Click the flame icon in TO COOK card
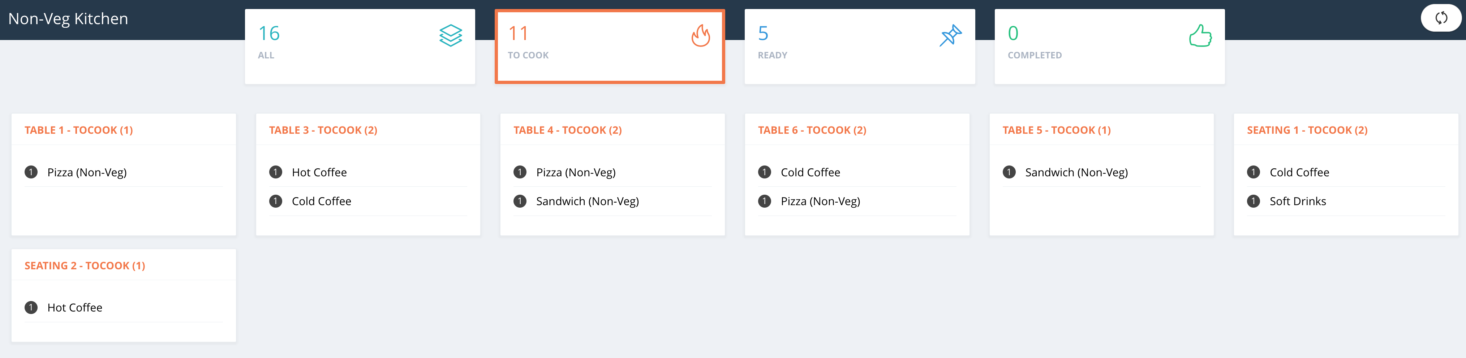1466x358 pixels. [701, 36]
